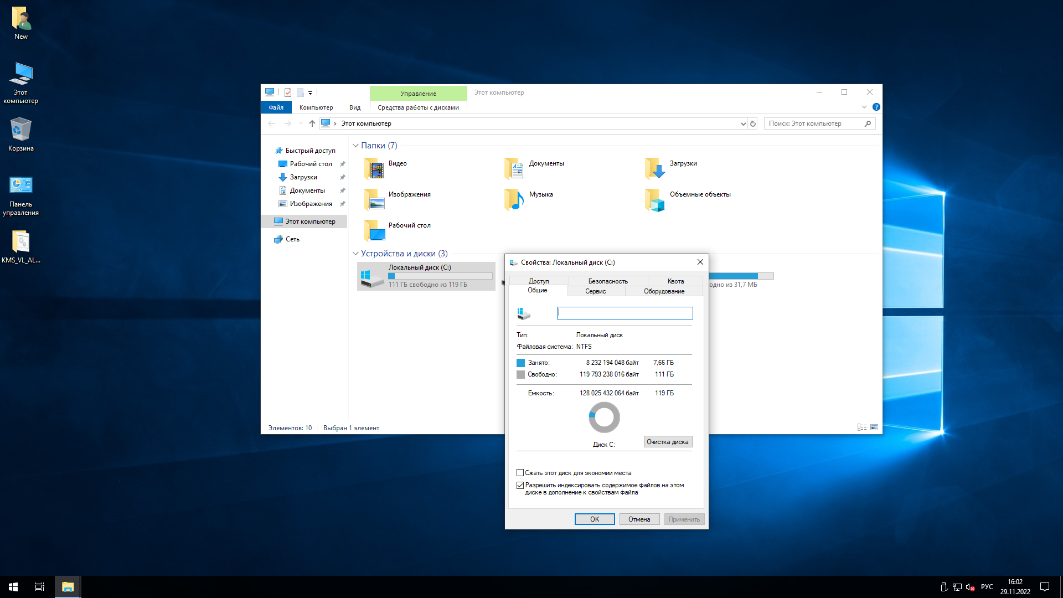Open the Сервис tab

(595, 291)
